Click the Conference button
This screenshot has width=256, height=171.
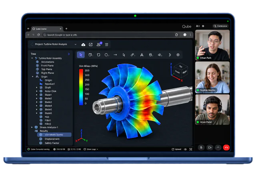point(220,26)
